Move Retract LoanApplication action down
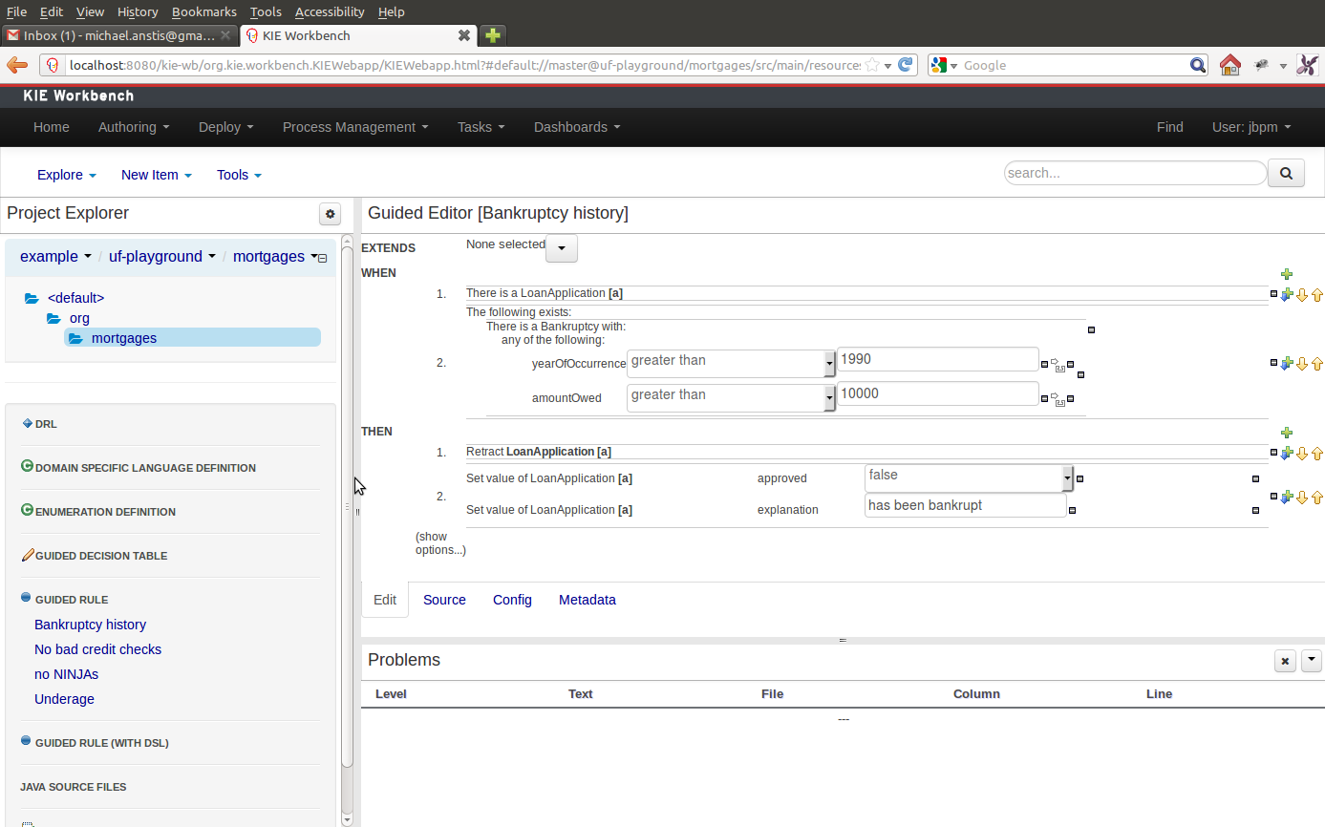Viewport: 1325px width, 827px height. point(1301,454)
